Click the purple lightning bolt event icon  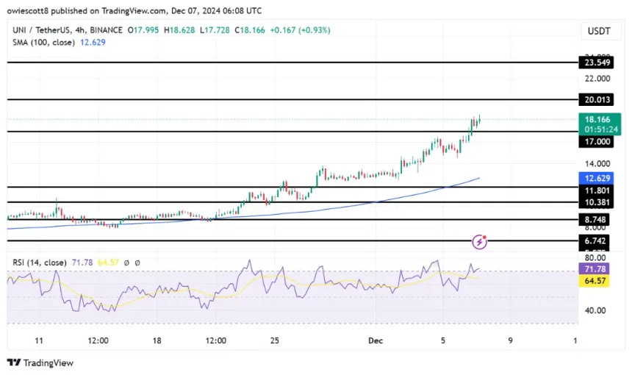(x=479, y=241)
